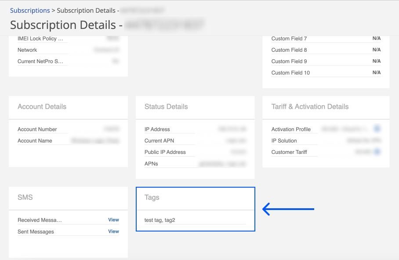
Task: Go back to Subscriptions via breadcrumb
Action: [30, 11]
